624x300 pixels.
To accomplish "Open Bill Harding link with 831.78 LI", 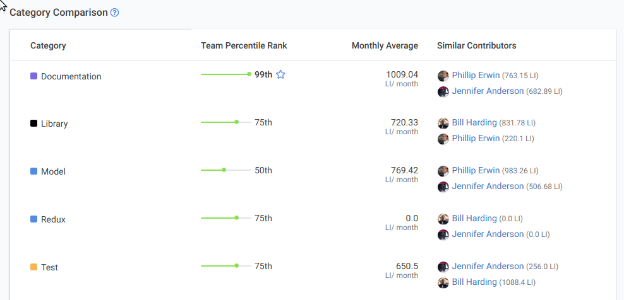I will (474, 123).
